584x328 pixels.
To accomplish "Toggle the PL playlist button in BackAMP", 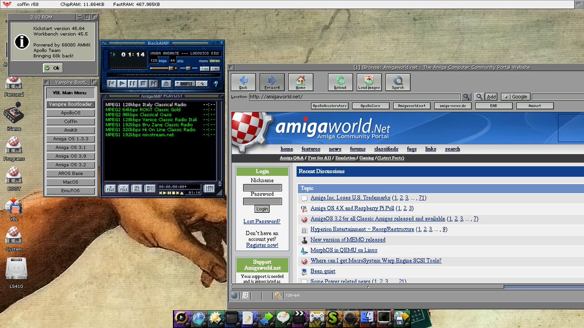I will tap(215, 69).
